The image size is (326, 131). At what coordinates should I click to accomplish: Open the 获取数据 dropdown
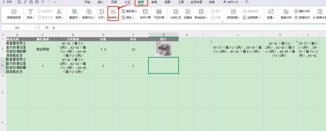[233, 18]
